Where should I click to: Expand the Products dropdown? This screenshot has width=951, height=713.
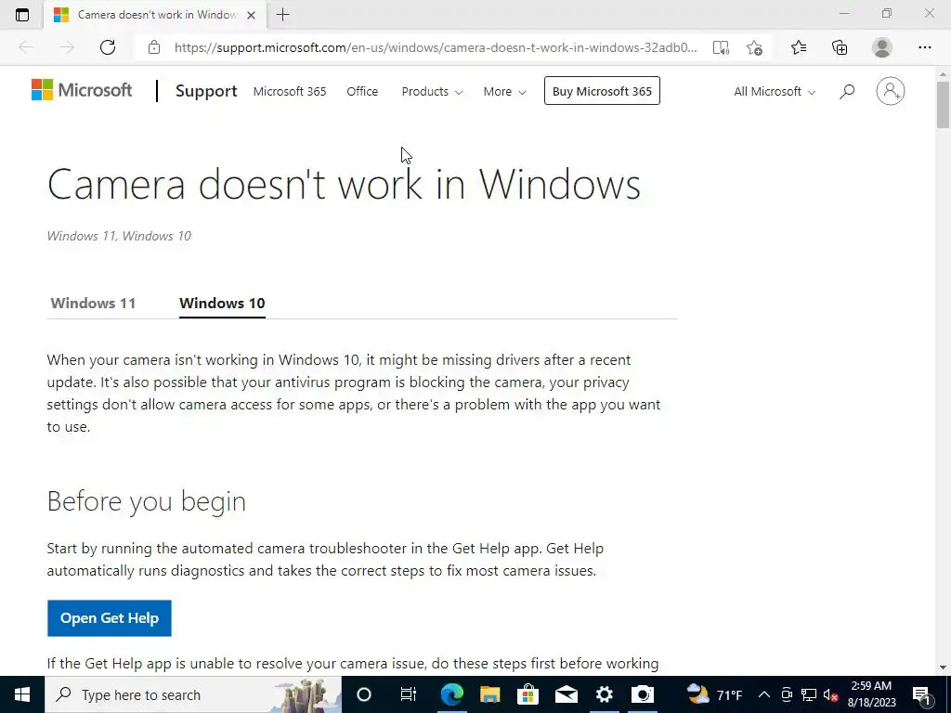coord(432,92)
